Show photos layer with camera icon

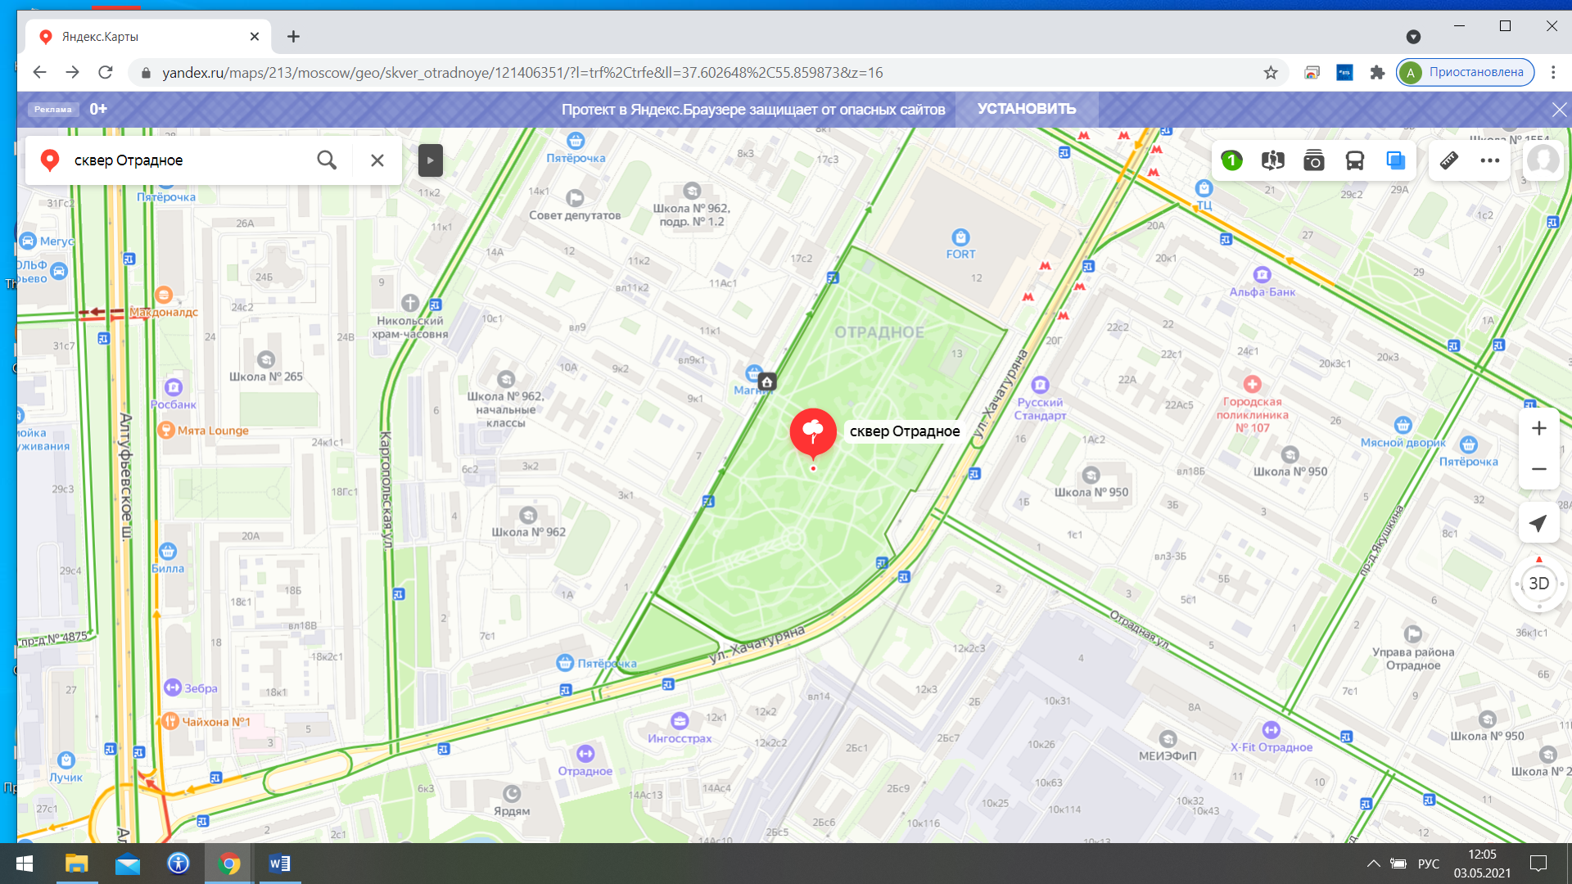1313,160
